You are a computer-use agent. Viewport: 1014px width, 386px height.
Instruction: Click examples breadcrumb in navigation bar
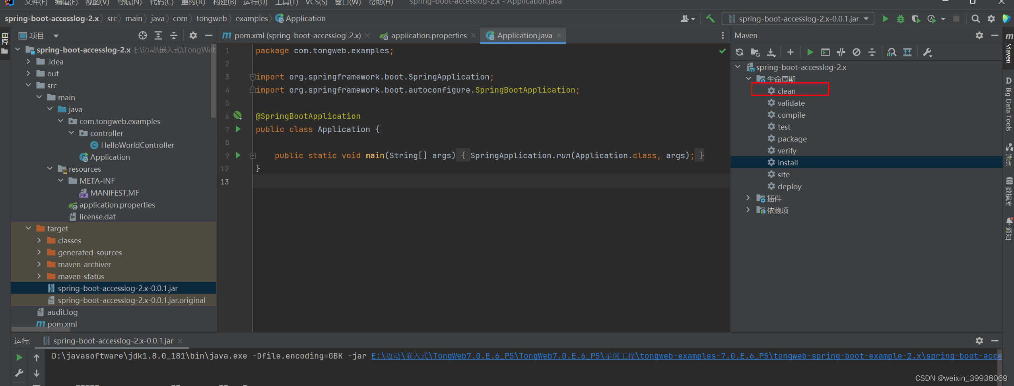252,19
